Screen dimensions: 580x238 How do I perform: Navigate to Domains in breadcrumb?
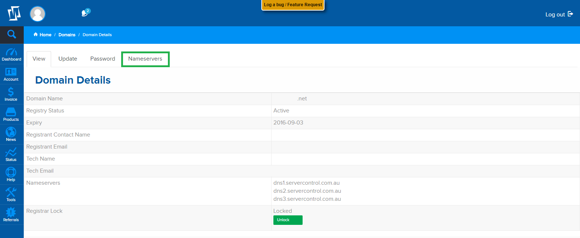[x=67, y=35]
